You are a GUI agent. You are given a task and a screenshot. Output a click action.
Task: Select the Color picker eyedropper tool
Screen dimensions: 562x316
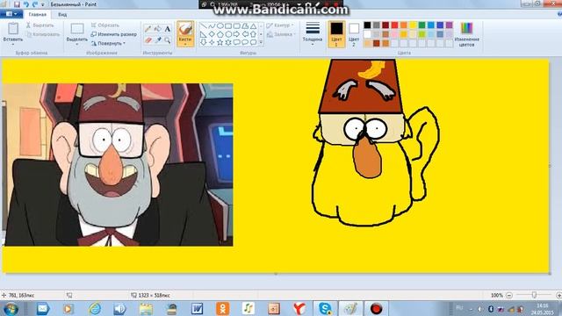(x=158, y=40)
